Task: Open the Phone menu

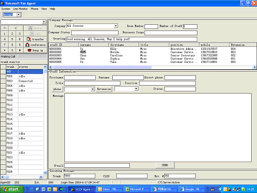Action: tap(34, 9)
